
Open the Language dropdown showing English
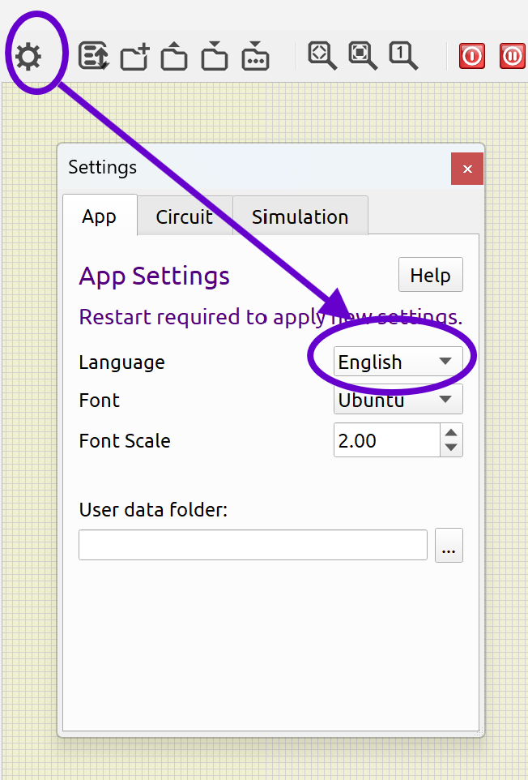pos(398,362)
